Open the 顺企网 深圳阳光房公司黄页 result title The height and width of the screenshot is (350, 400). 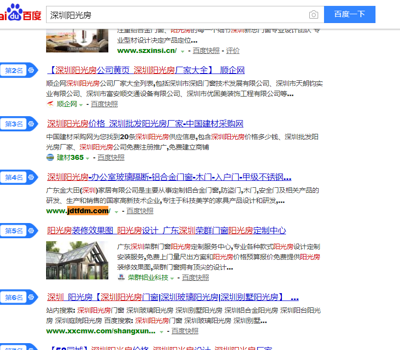146,70
